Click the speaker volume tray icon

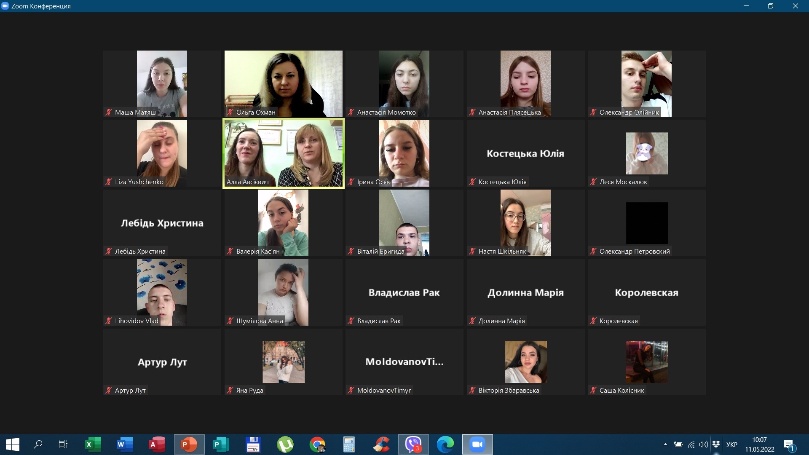point(703,444)
